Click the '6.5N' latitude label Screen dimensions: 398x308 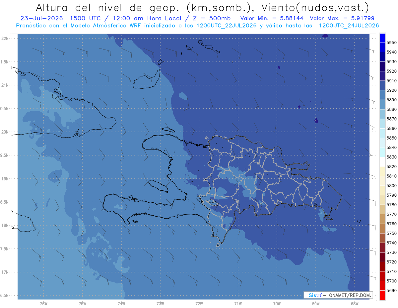pos(5,295)
